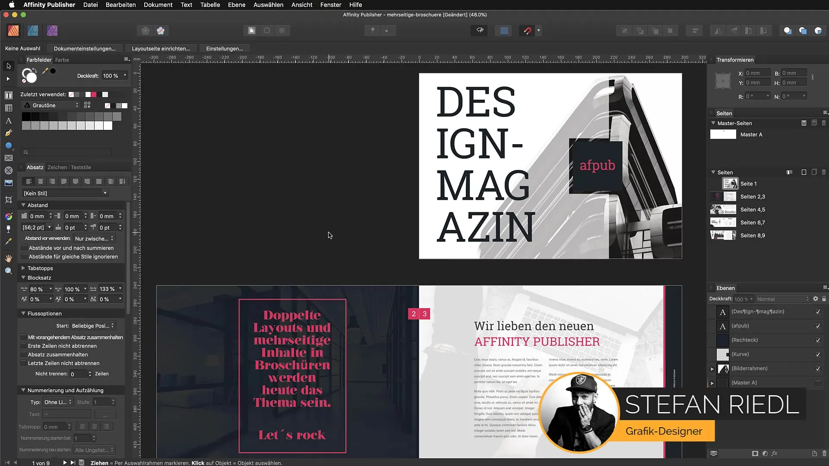Enable 'Abstände für gleiche Stile ignorieren'
The image size is (829, 466).
(x=24, y=257)
